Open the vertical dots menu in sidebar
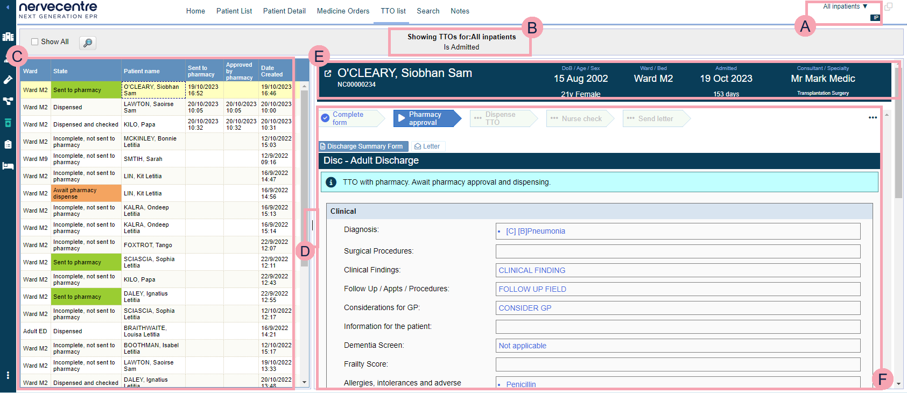Image resolution: width=907 pixels, height=393 pixels. tap(8, 375)
